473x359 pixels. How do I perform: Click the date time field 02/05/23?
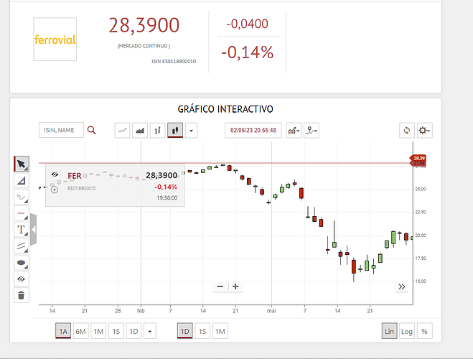point(253,131)
